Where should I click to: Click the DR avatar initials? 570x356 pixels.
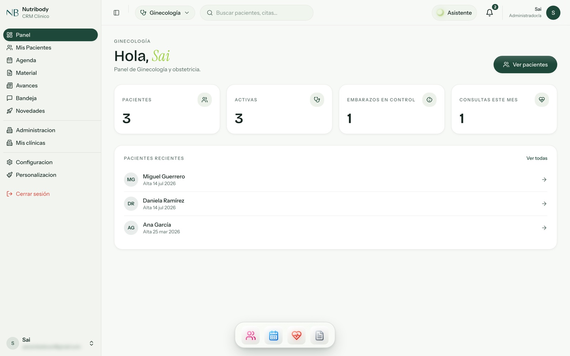[131, 204]
